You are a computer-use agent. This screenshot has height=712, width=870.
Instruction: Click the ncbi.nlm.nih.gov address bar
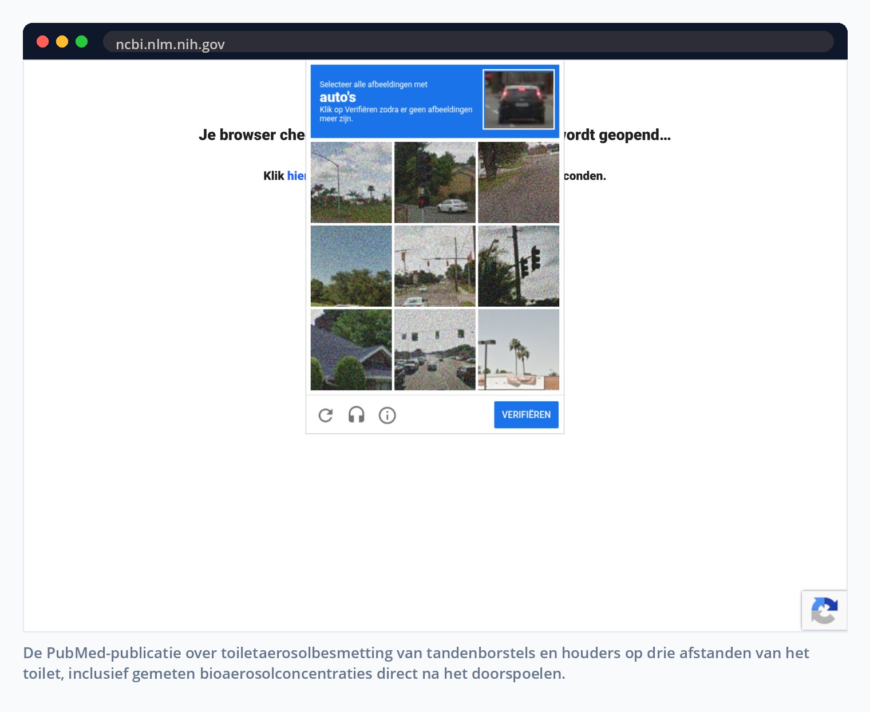click(x=468, y=42)
